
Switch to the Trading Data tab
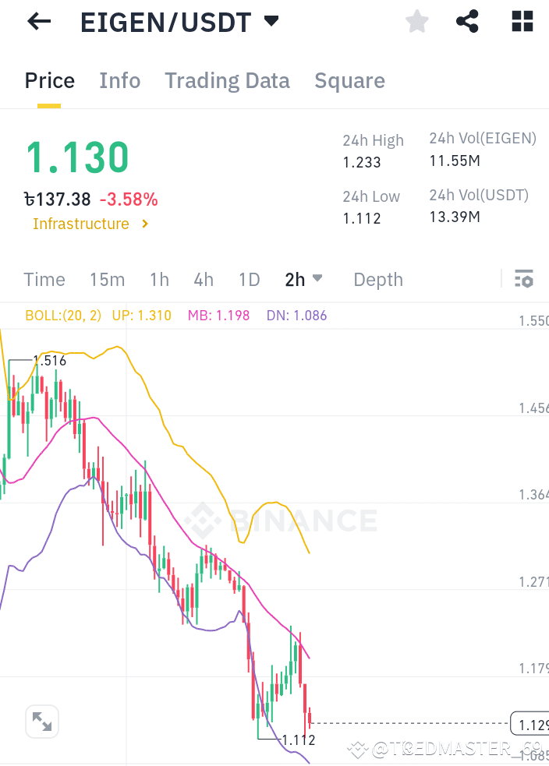click(227, 80)
